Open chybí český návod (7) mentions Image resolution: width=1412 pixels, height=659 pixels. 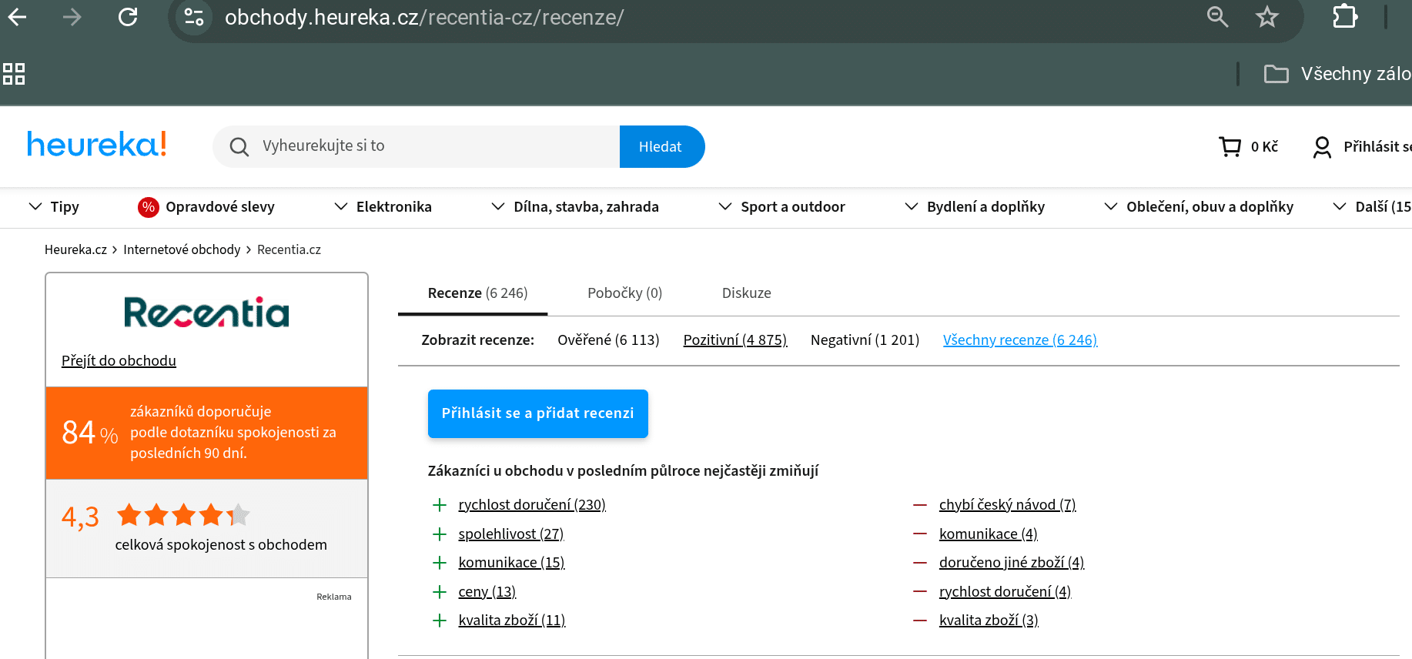(1008, 505)
